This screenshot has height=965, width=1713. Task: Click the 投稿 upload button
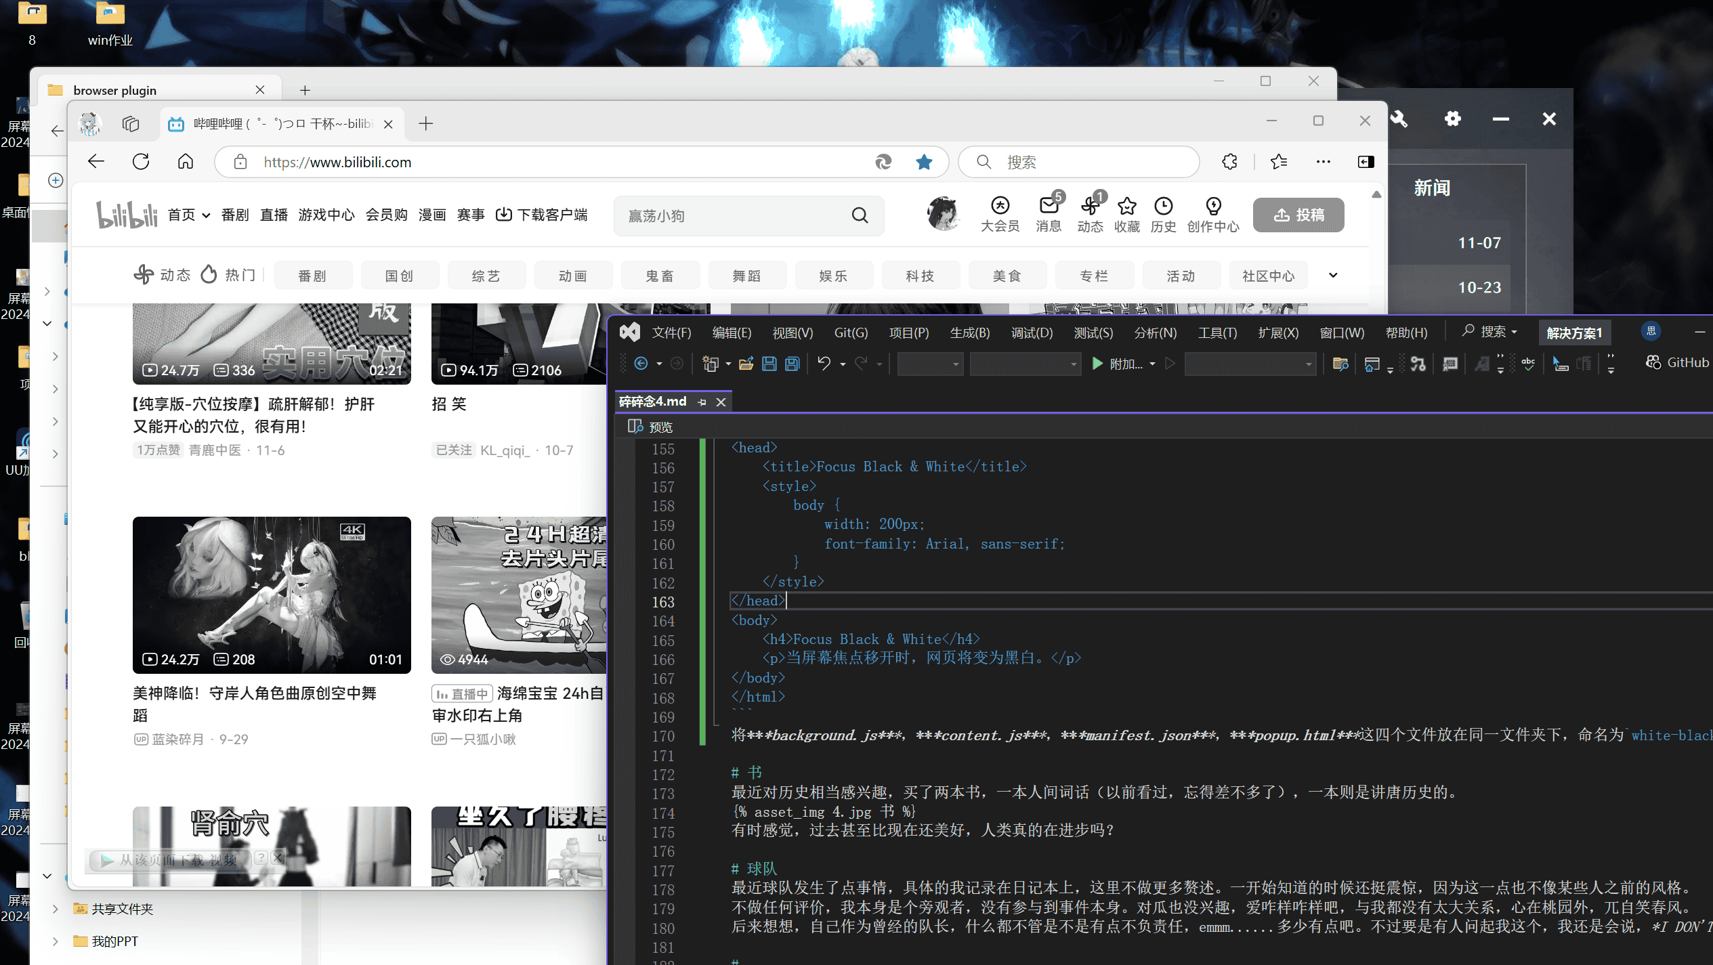(1298, 215)
